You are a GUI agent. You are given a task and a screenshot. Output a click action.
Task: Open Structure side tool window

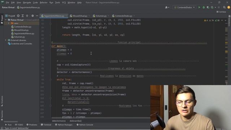pyautogui.click(x=2, y=101)
